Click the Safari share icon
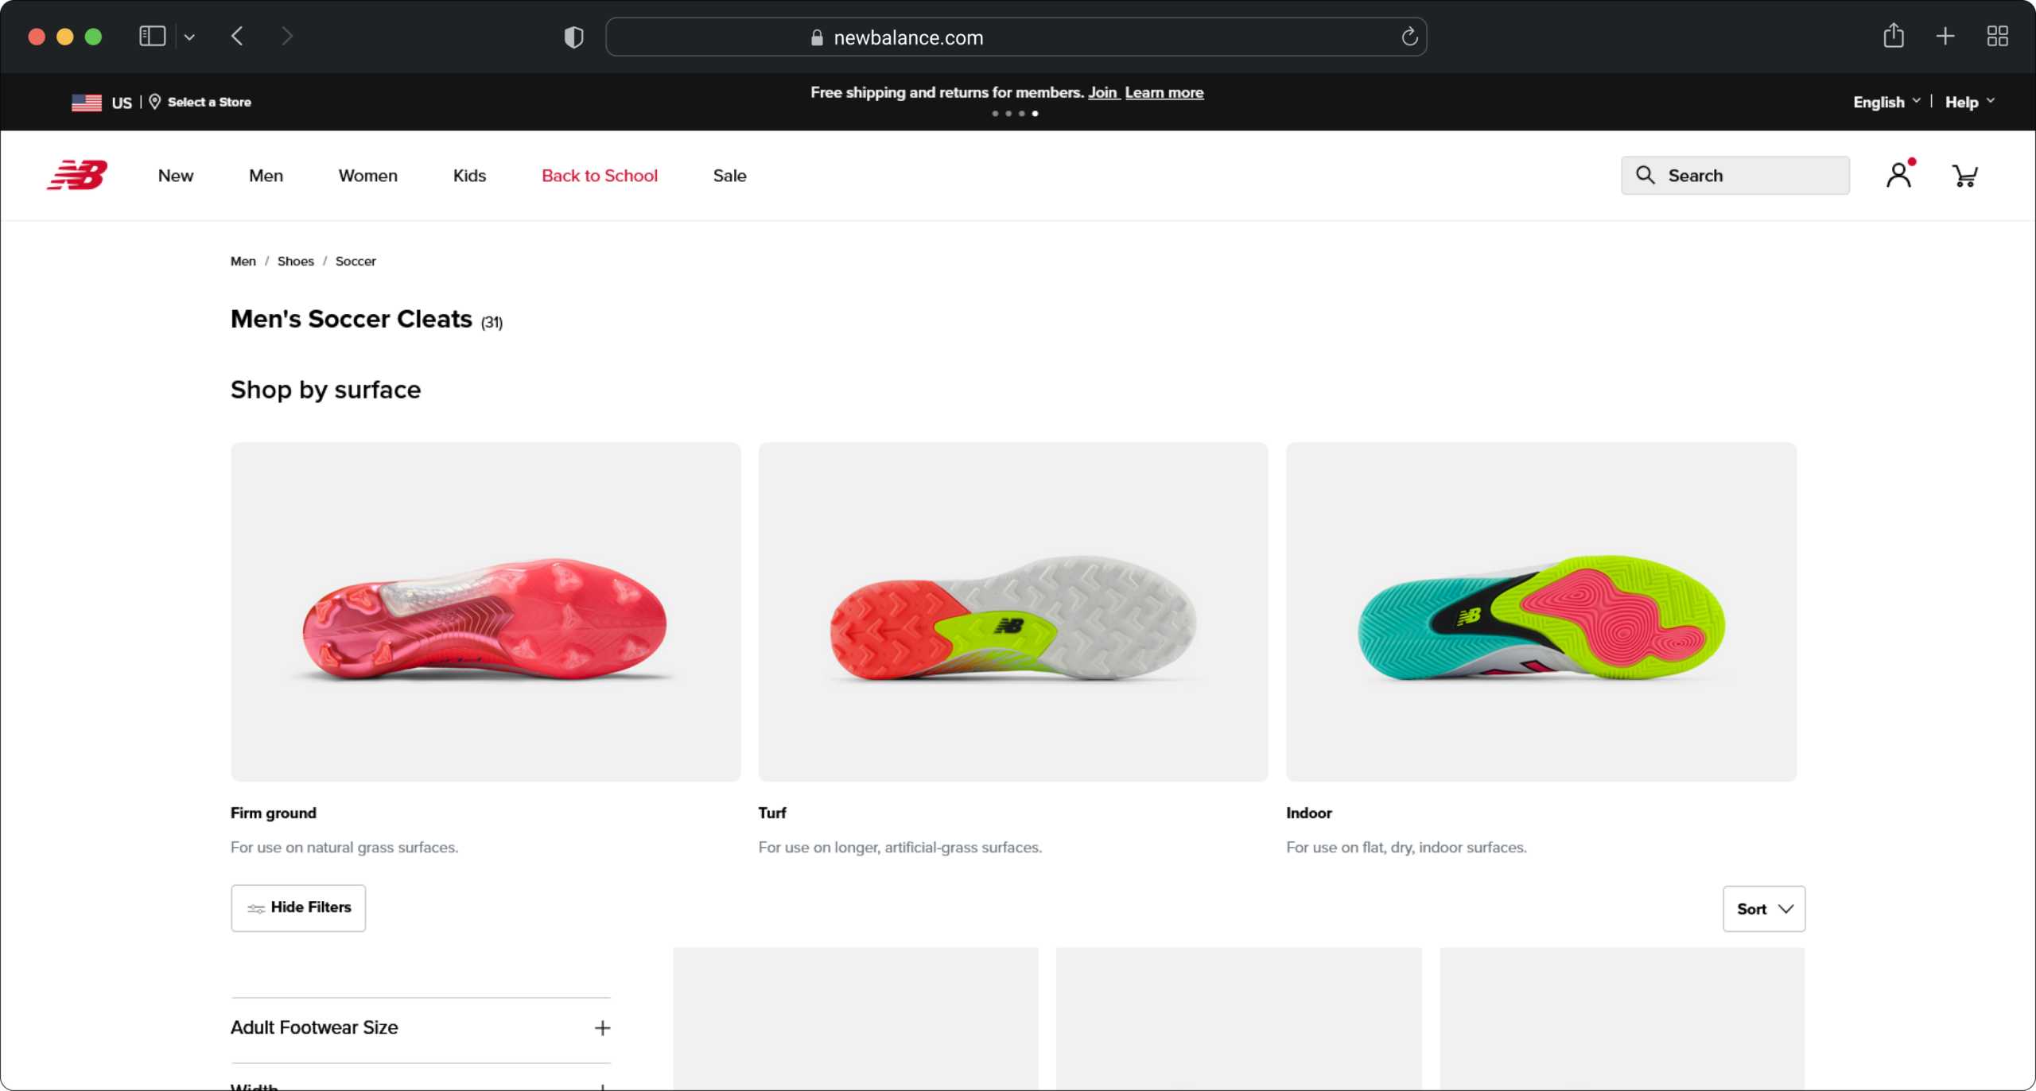Viewport: 2036px width, 1091px height. click(1893, 37)
